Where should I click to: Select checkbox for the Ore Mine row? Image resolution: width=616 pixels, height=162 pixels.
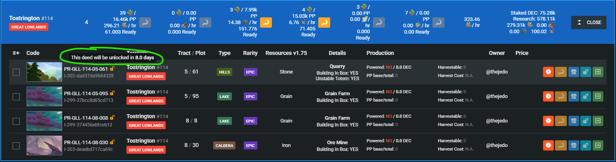pos(16,146)
